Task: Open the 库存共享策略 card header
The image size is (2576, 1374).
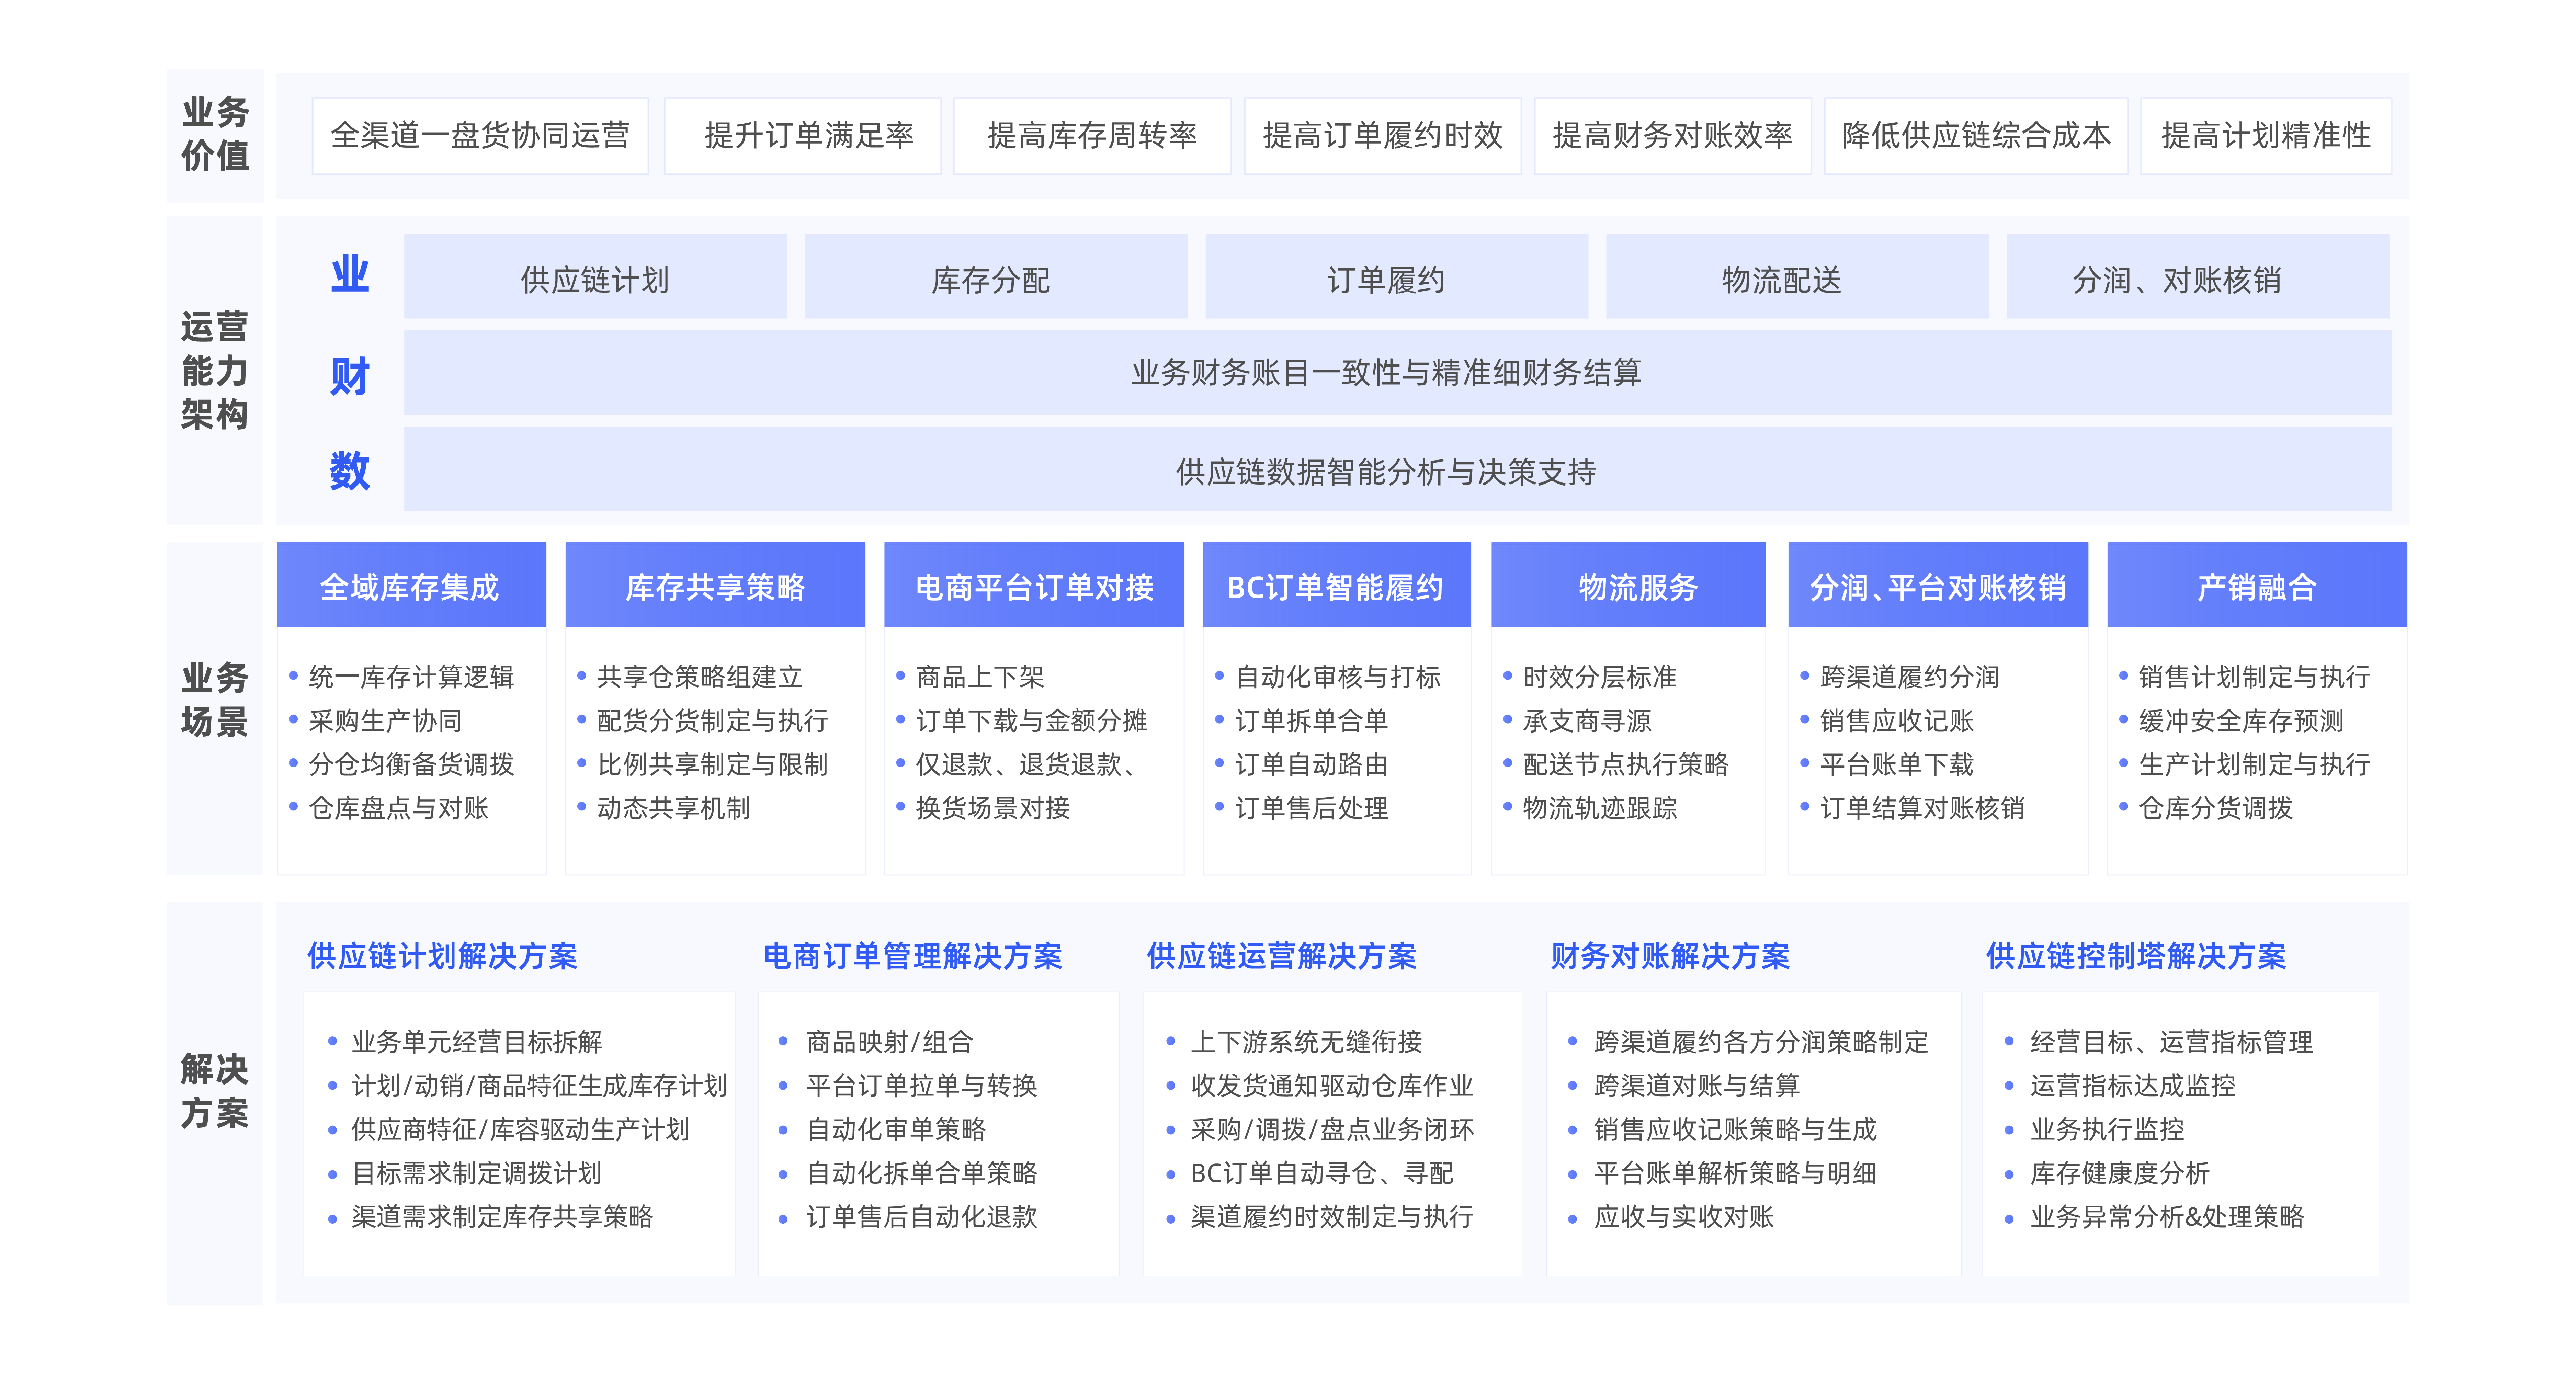Action: coord(715,585)
